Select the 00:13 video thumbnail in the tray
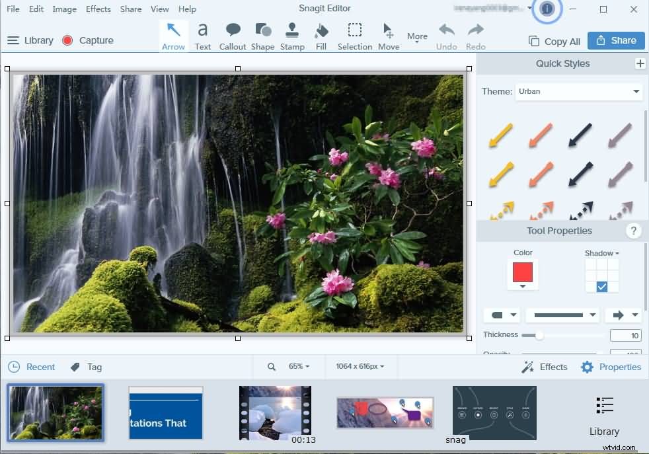The image size is (649, 454). point(275,413)
